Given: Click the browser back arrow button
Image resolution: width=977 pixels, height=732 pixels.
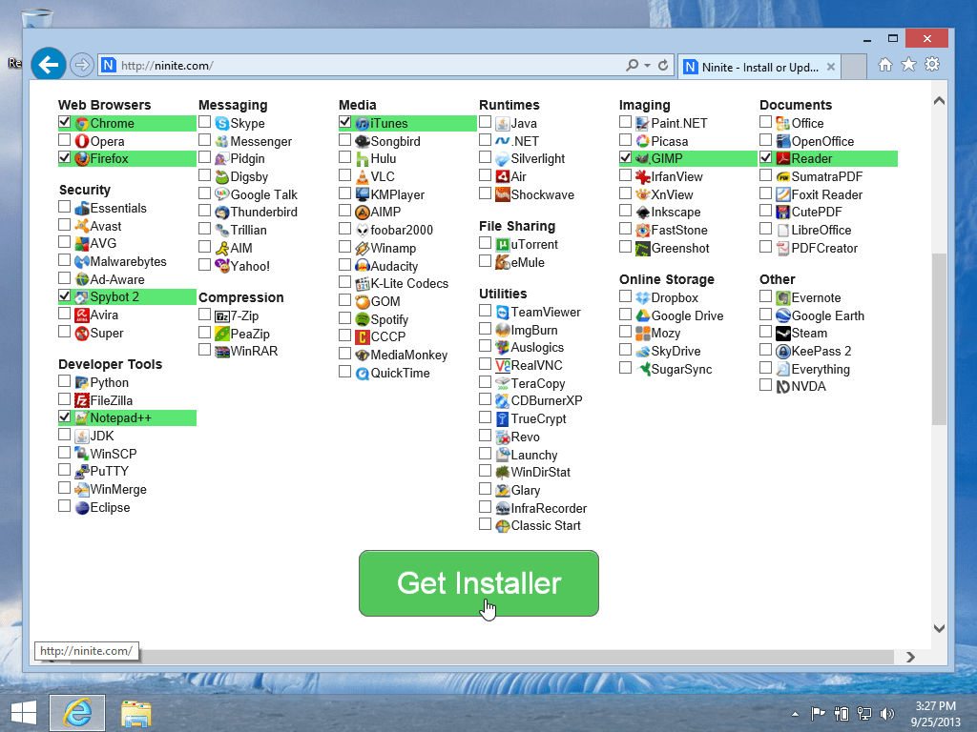Looking at the screenshot, I should 48,64.
